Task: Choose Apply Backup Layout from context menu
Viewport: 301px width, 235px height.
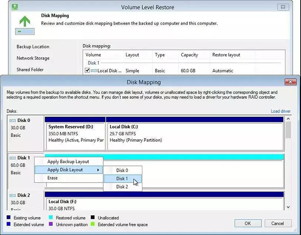Action: (68, 162)
